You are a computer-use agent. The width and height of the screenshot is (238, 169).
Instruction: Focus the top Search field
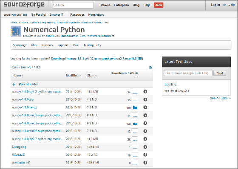point(73,5)
